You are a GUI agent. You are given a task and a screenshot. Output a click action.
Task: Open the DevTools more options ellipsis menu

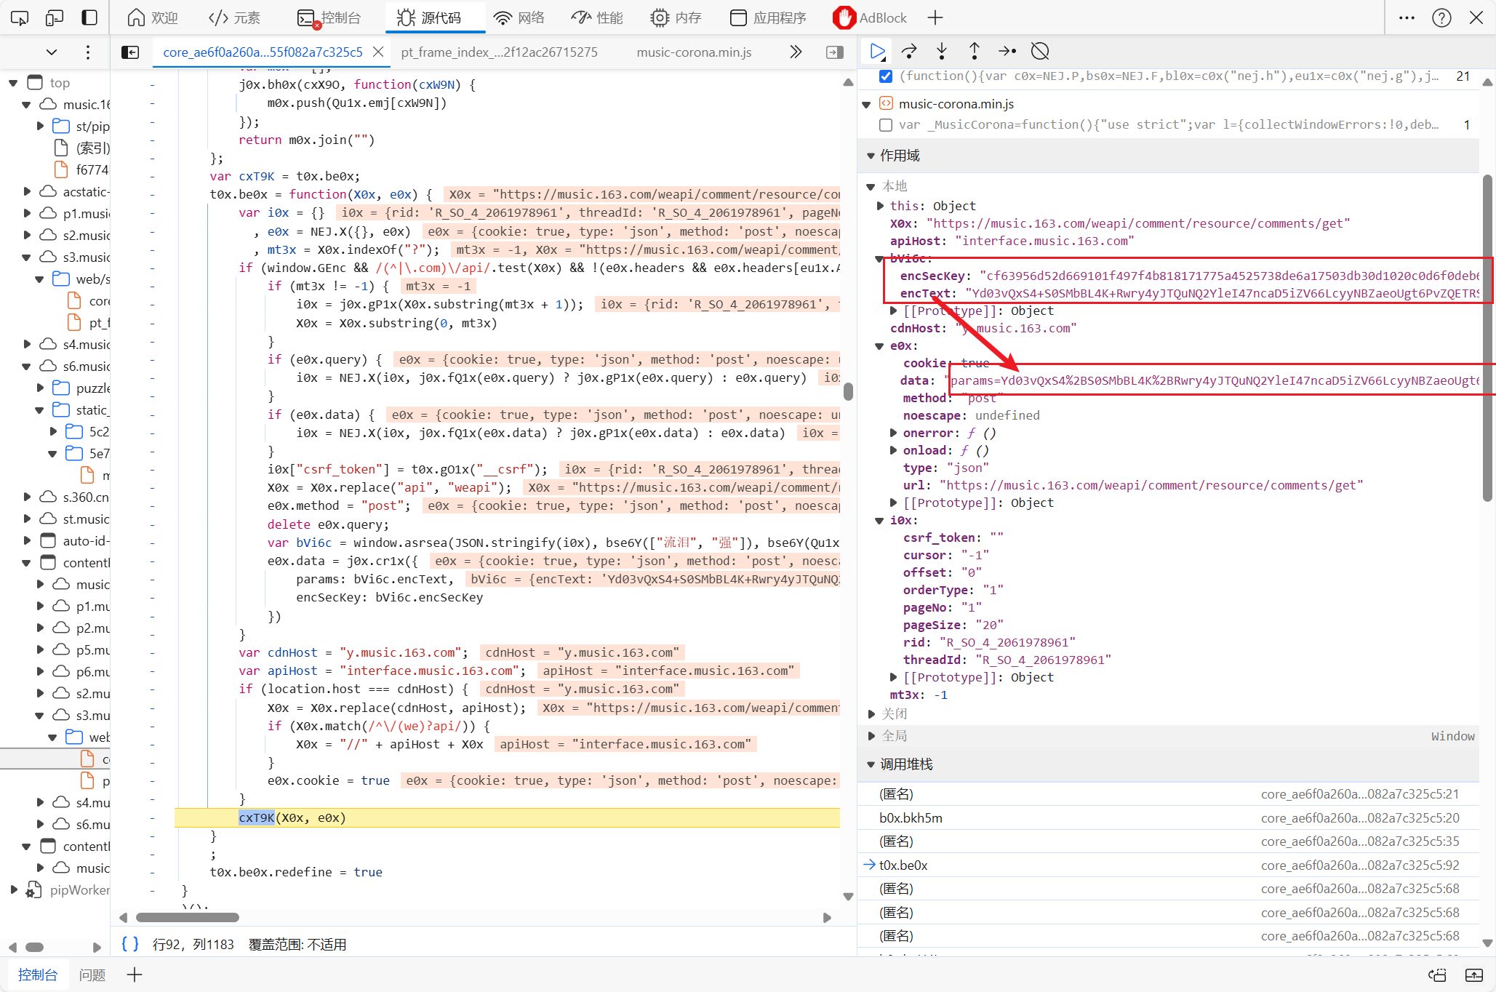pos(1407,17)
